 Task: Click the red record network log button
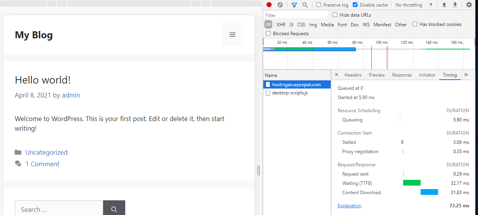tap(269, 5)
